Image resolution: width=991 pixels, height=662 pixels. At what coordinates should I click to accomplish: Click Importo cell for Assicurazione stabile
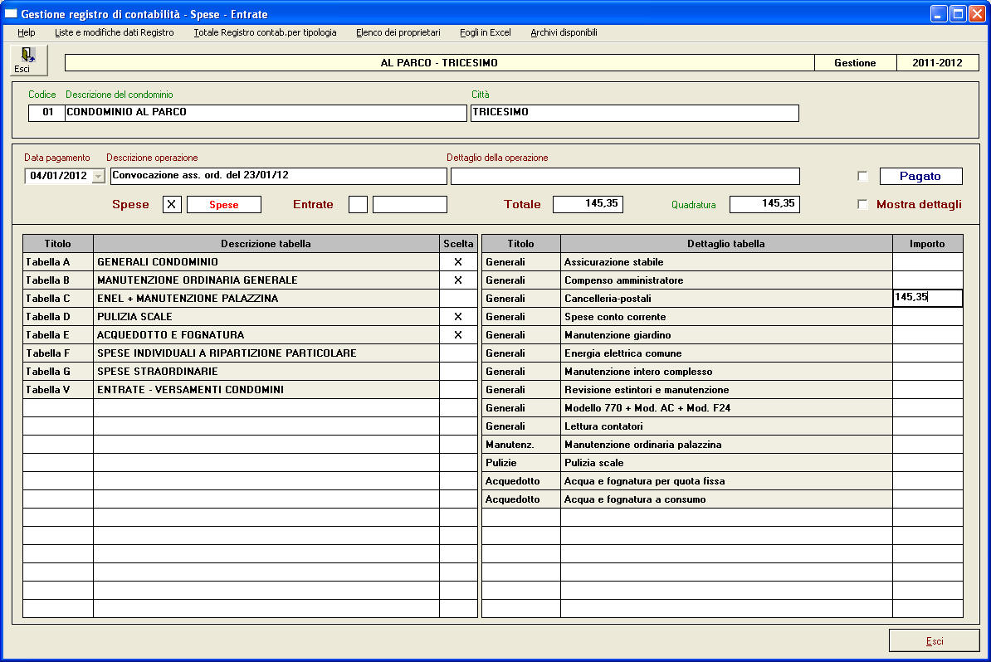coord(927,261)
